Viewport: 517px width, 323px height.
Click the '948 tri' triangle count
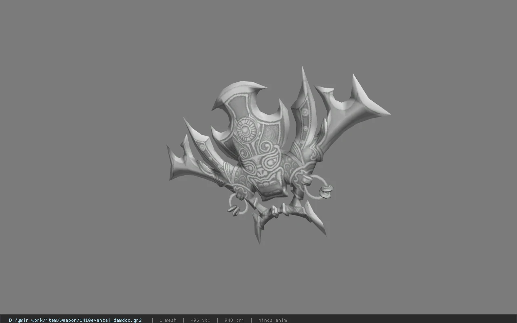234,320
